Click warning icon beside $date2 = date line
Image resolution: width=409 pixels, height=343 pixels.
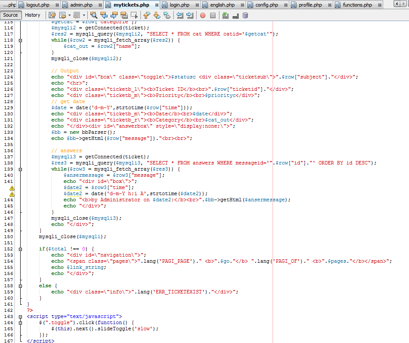(x=12, y=194)
